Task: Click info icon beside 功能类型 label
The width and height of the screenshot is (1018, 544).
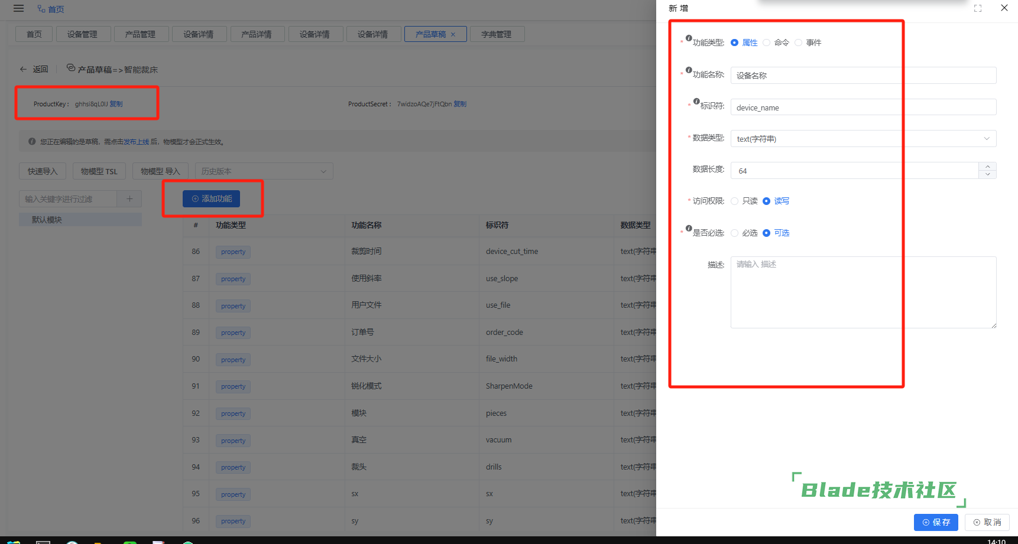Action: coord(689,38)
